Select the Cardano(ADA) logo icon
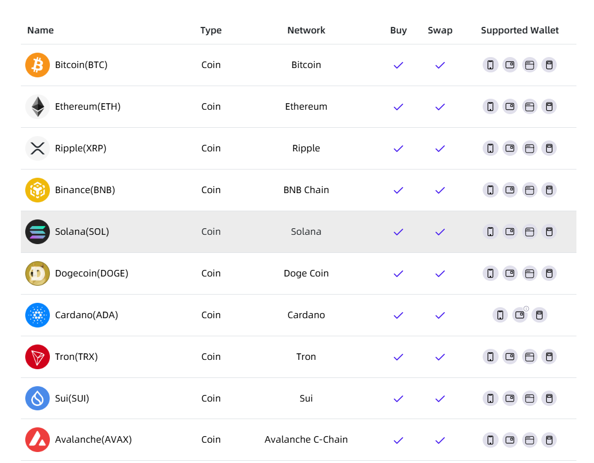The image size is (594, 463). (37, 315)
